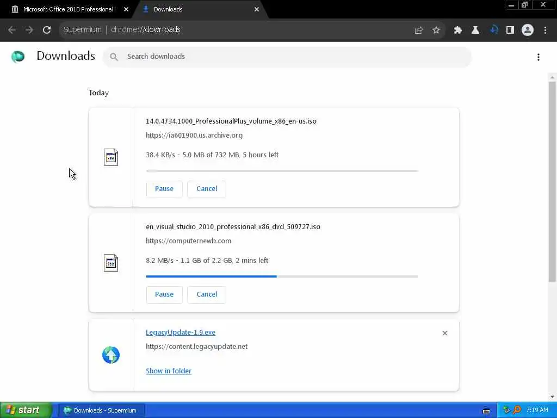This screenshot has width=557, height=418.
Task: Click the archive.org source URL
Action: click(x=194, y=135)
